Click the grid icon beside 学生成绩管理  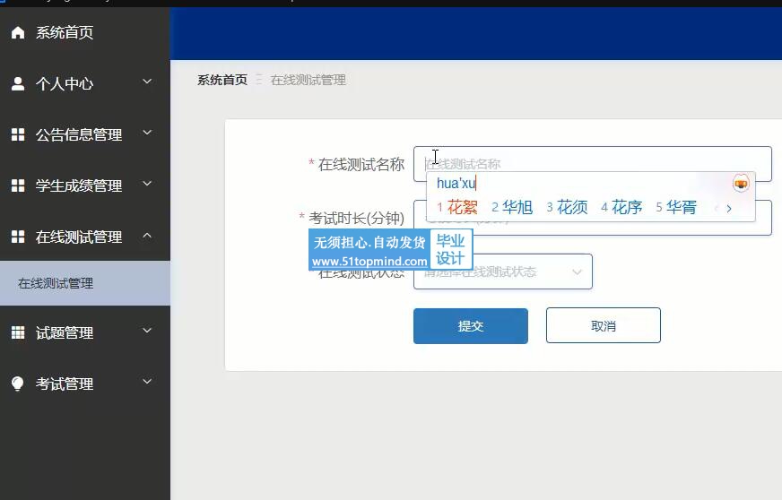click(17, 186)
